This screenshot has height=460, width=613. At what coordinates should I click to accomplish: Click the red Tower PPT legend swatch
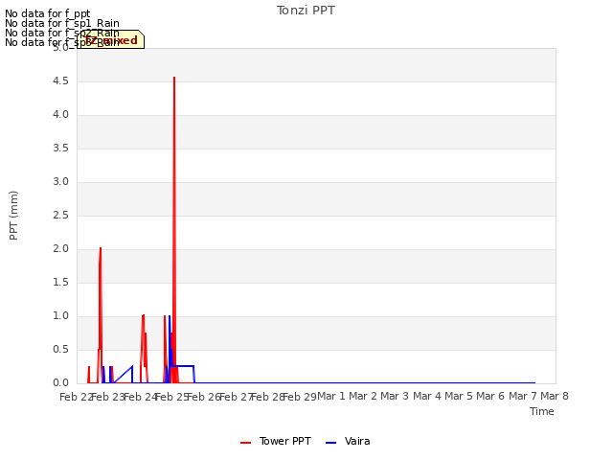click(245, 443)
